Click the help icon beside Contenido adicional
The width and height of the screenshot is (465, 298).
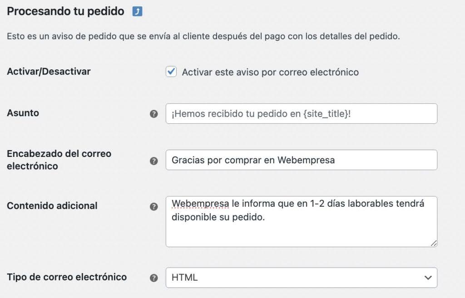click(x=154, y=206)
